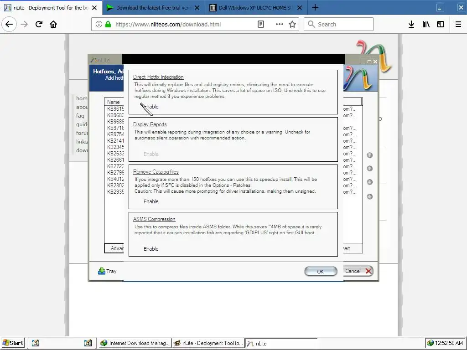Close the Dell Windows XP ULCPC tab
The height and width of the screenshot is (350, 467).
pyautogui.click(x=300, y=8)
